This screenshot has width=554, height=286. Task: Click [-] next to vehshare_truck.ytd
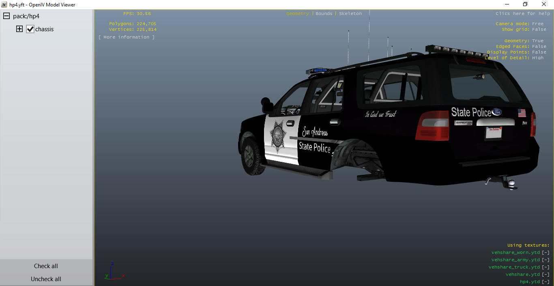pos(545,267)
